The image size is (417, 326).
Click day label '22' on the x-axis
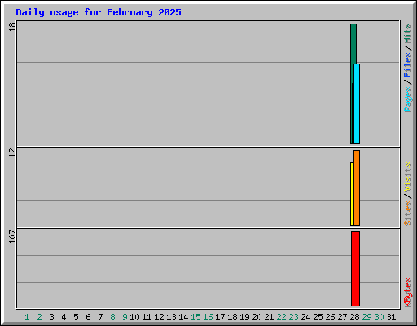(x=281, y=317)
